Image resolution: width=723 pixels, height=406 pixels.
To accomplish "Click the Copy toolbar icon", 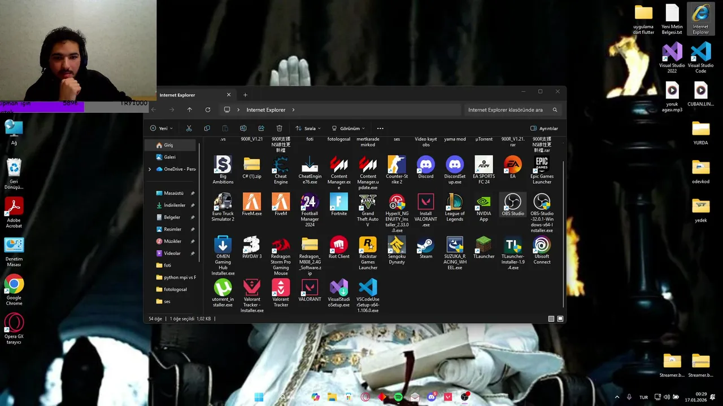I will [x=207, y=129].
